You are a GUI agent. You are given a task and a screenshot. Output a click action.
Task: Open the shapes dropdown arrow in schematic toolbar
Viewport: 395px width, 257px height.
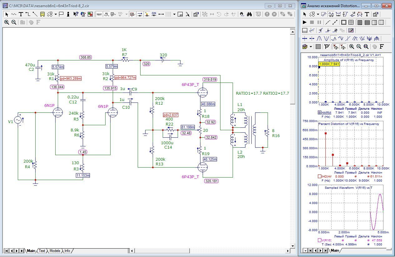coord(56,14)
